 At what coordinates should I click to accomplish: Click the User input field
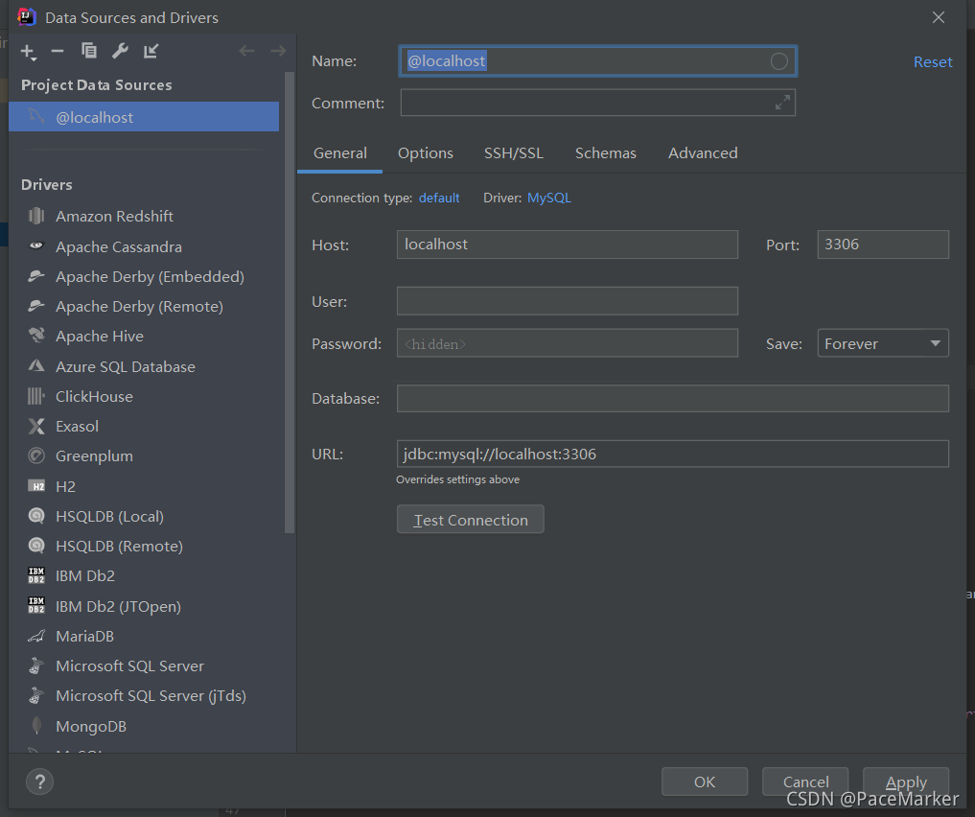pos(568,301)
